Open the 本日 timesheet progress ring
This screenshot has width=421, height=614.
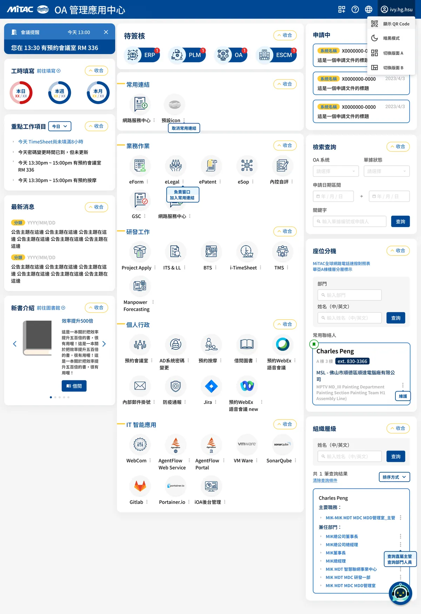21,93
